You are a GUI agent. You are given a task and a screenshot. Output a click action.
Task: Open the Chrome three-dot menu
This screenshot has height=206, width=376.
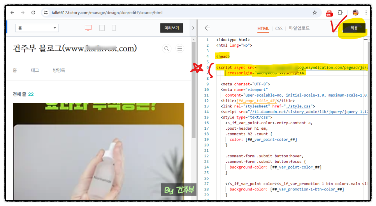(366, 12)
